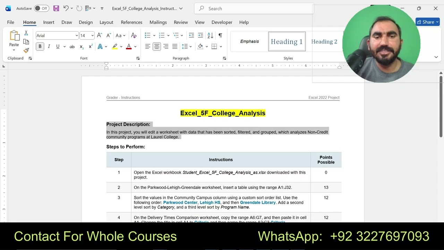The image size is (444, 250).
Task: Click the bullets list icon
Action: pos(147,35)
